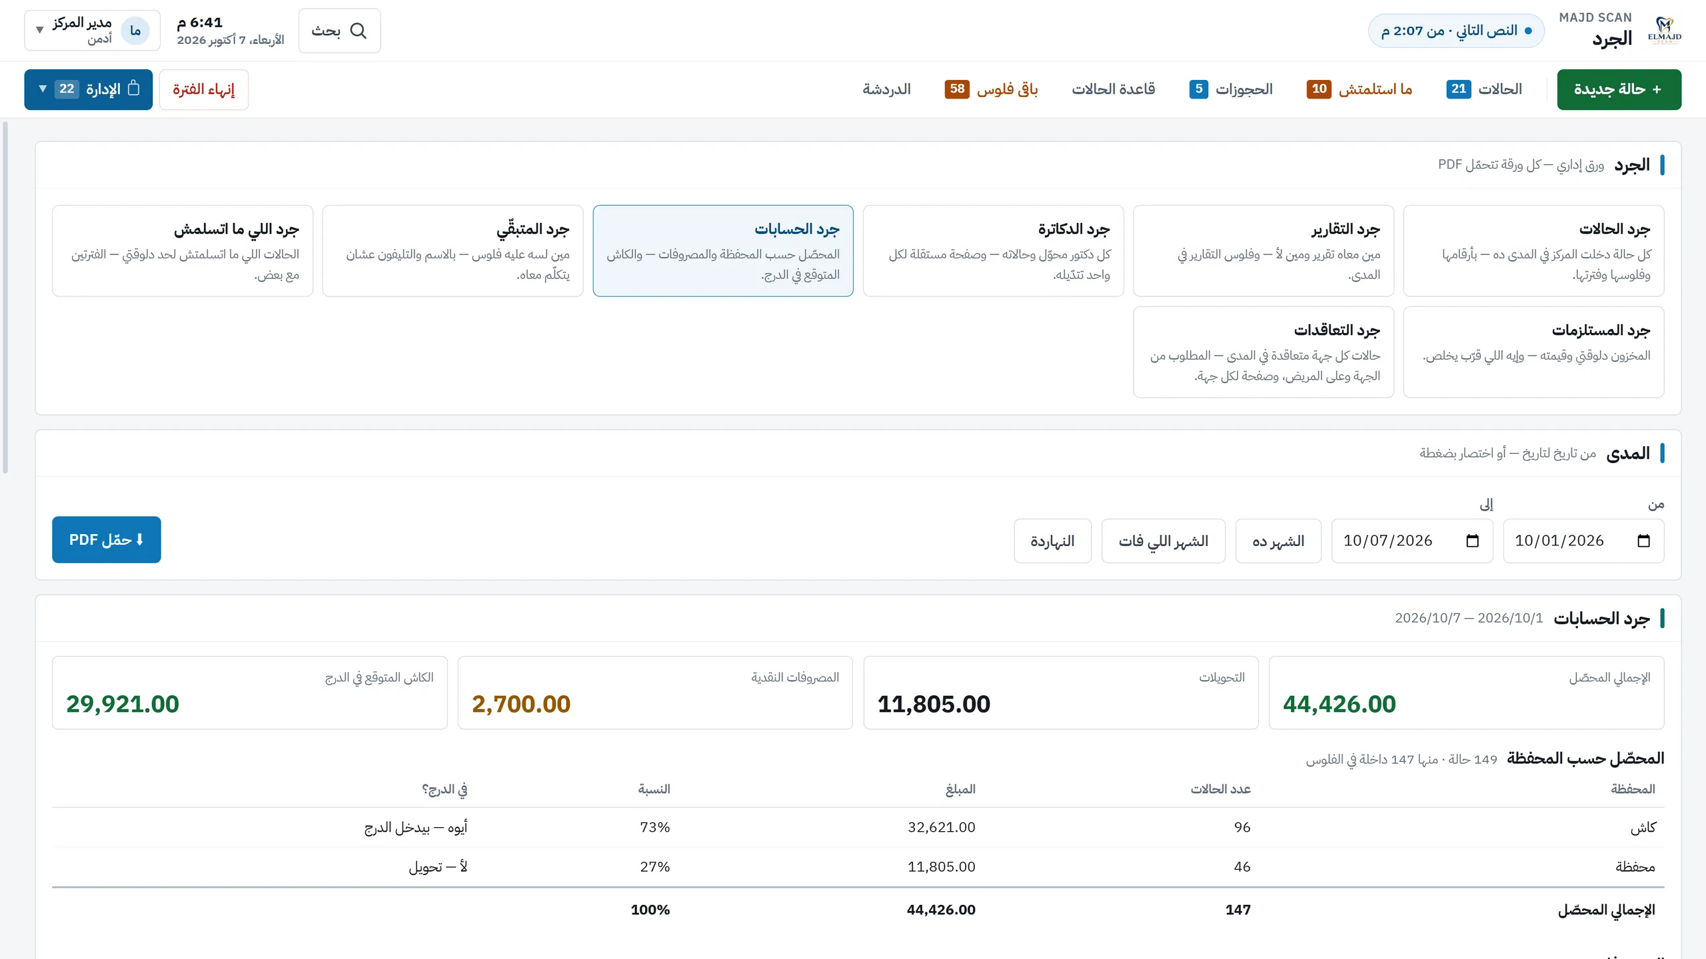1706x959 pixels.
Task: Expand the الإدارة dropdown arrow
Action: point(43,89)
